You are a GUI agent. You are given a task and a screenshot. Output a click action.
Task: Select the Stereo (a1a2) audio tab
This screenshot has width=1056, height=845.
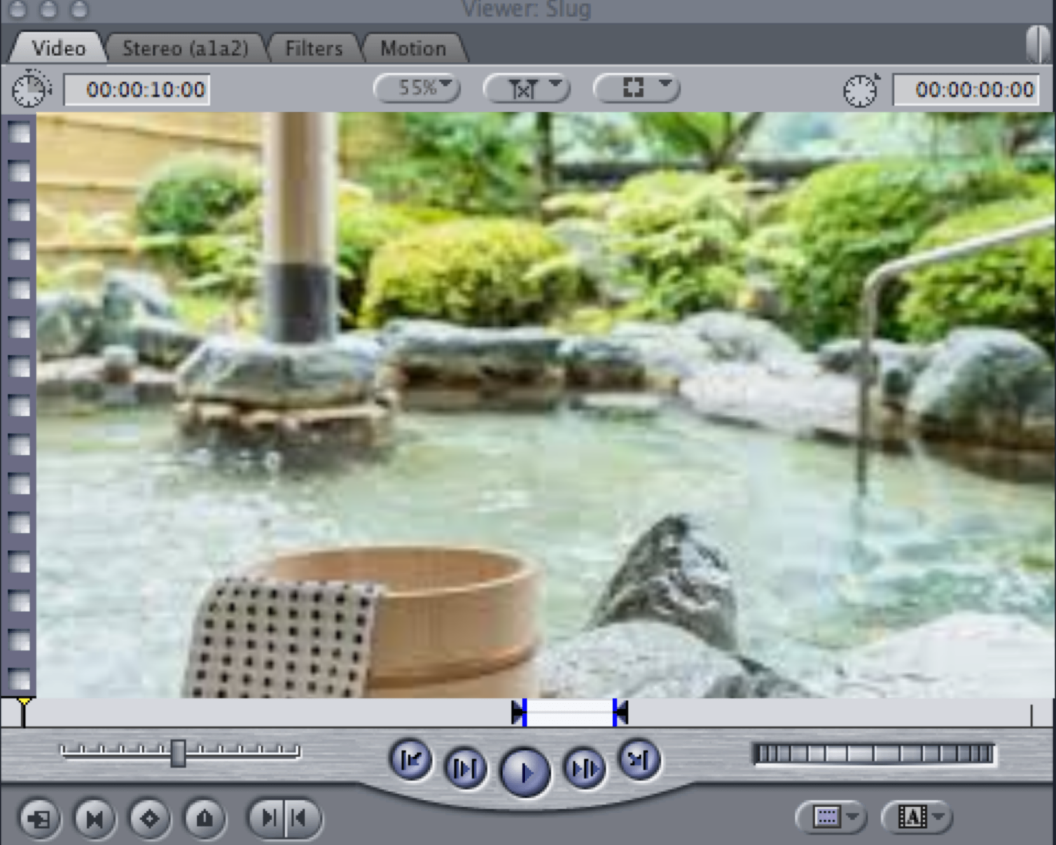coord(185,48)
